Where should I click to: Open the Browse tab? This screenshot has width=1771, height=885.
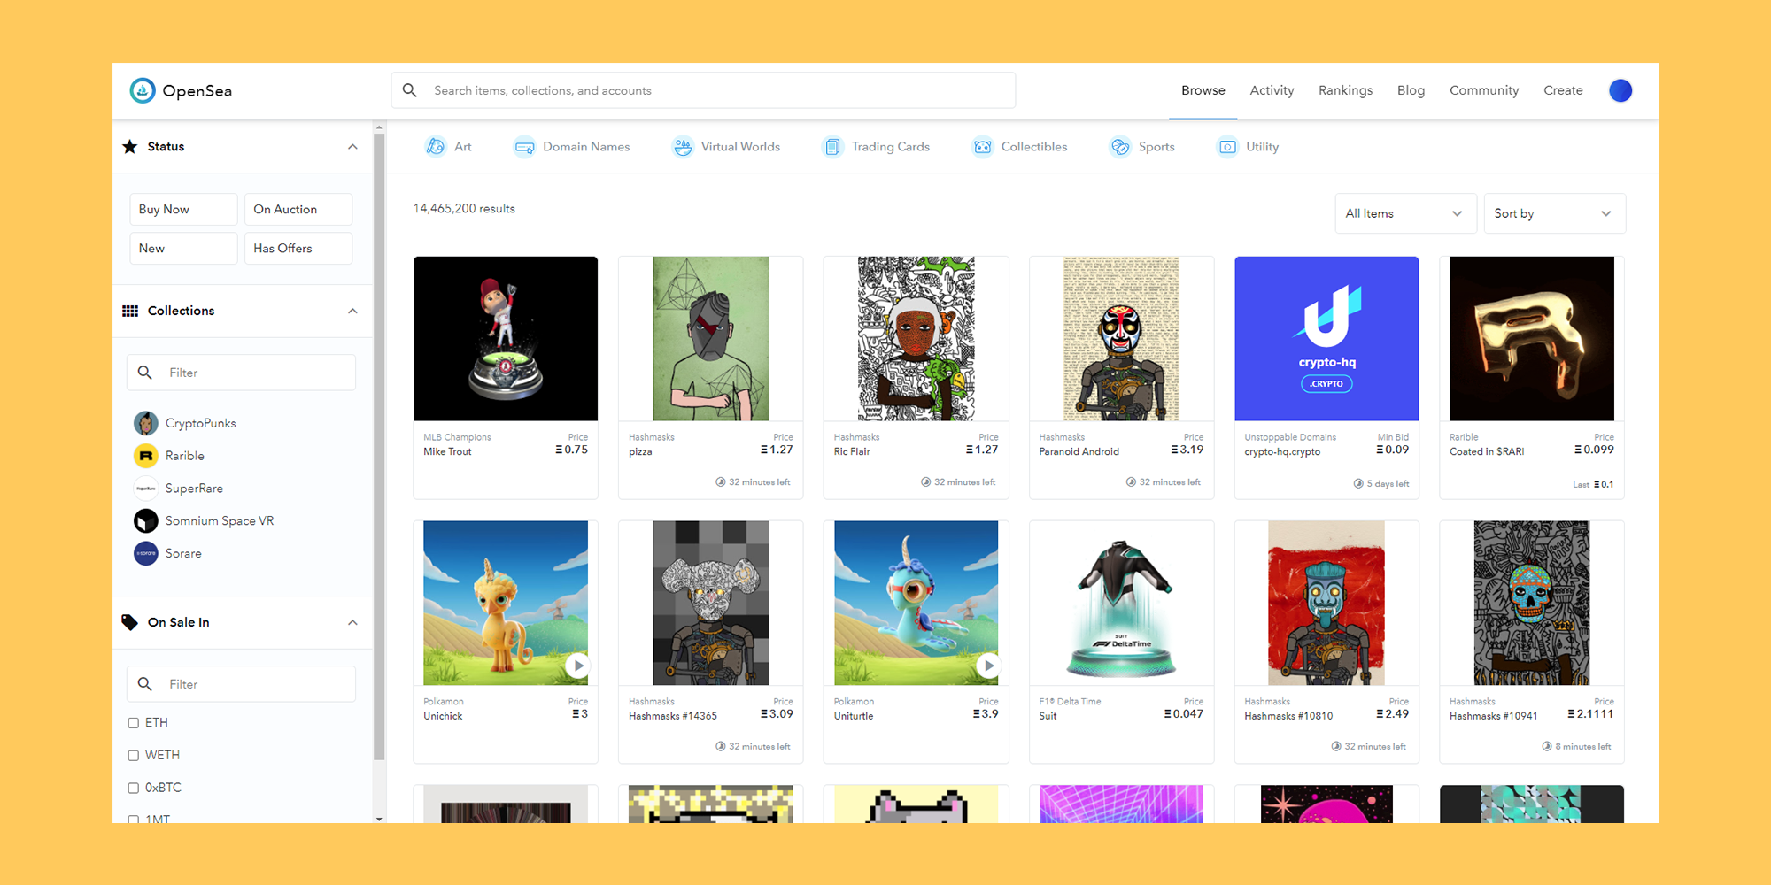pyautogui.click(x=1203, y=90)
